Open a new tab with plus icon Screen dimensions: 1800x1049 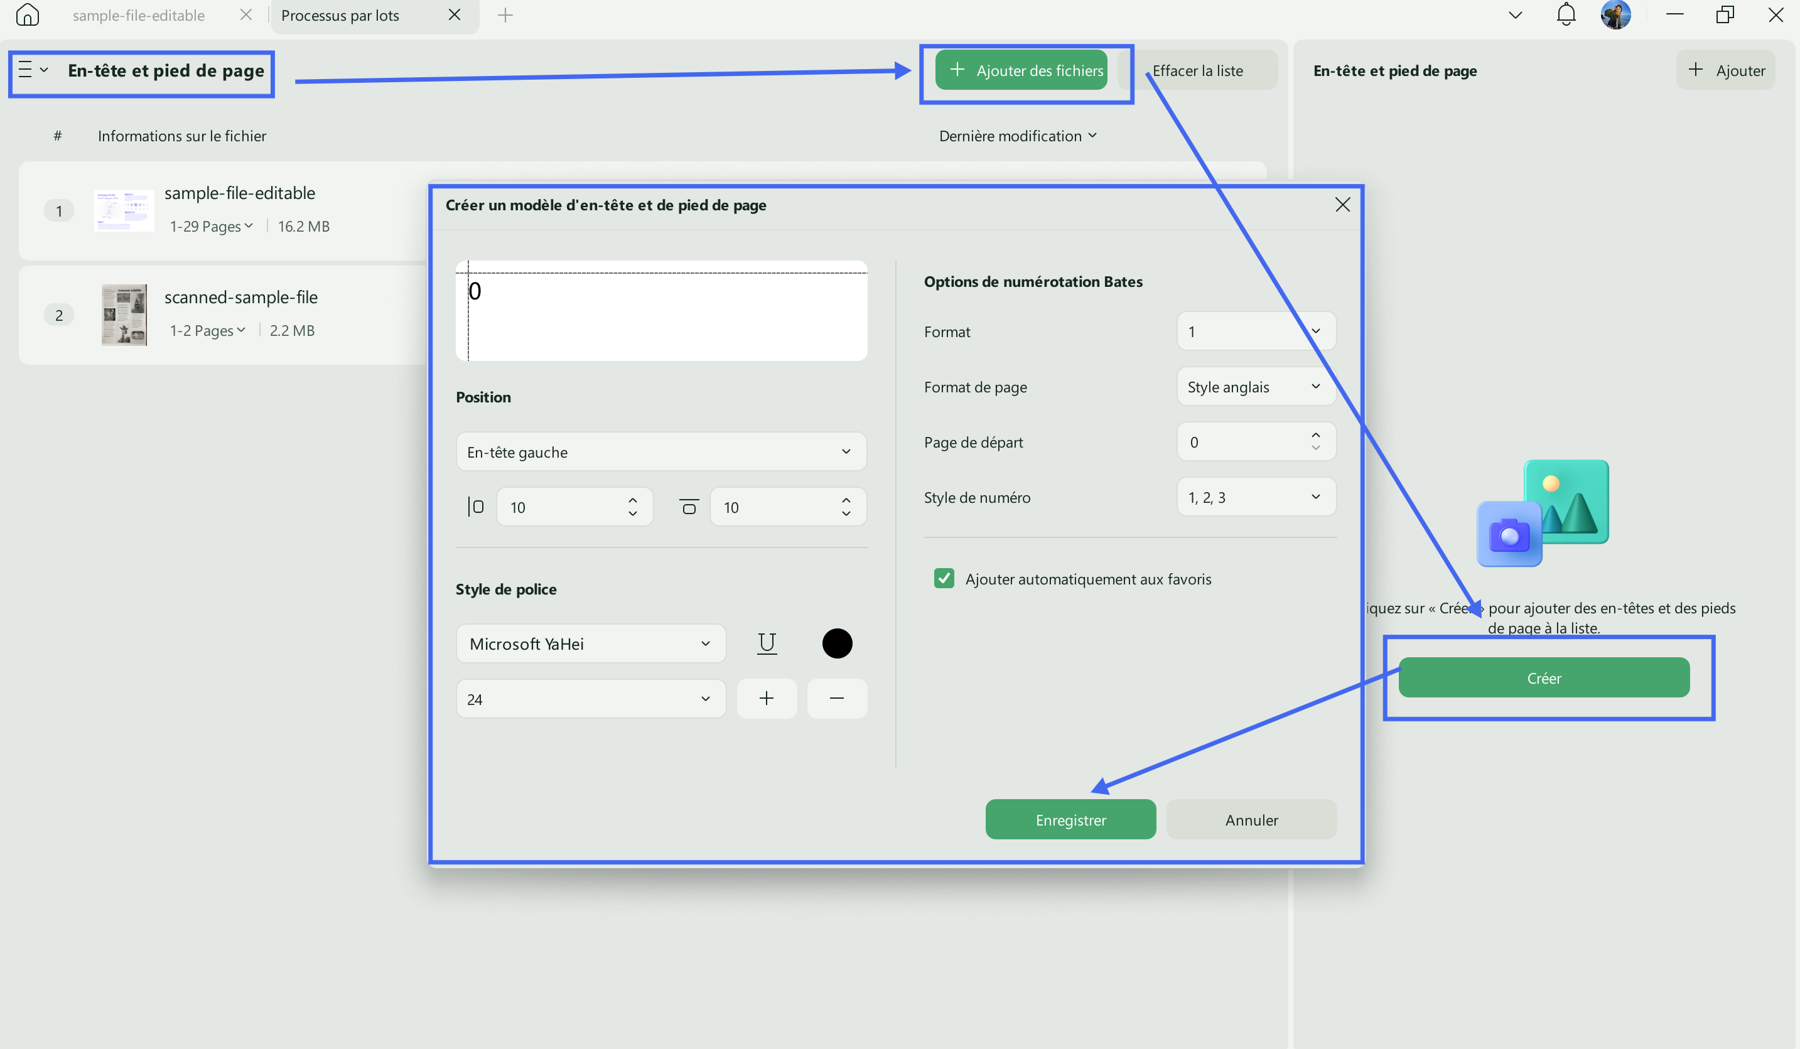pos(505,15)
